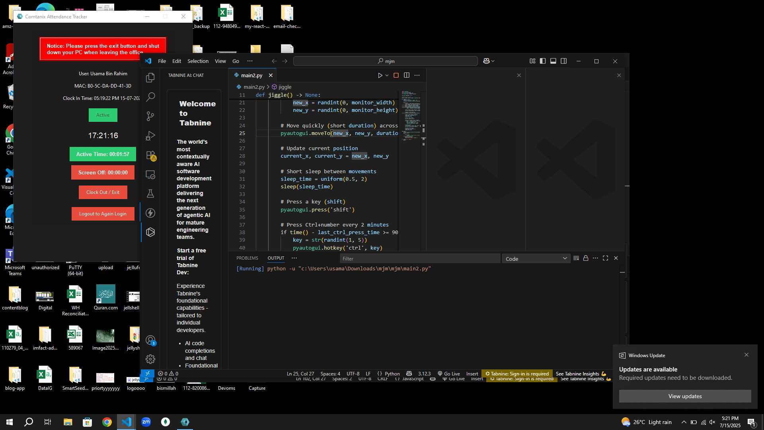Dismiss Windows Update notification

pyautogui.click(x=746, y=355)
